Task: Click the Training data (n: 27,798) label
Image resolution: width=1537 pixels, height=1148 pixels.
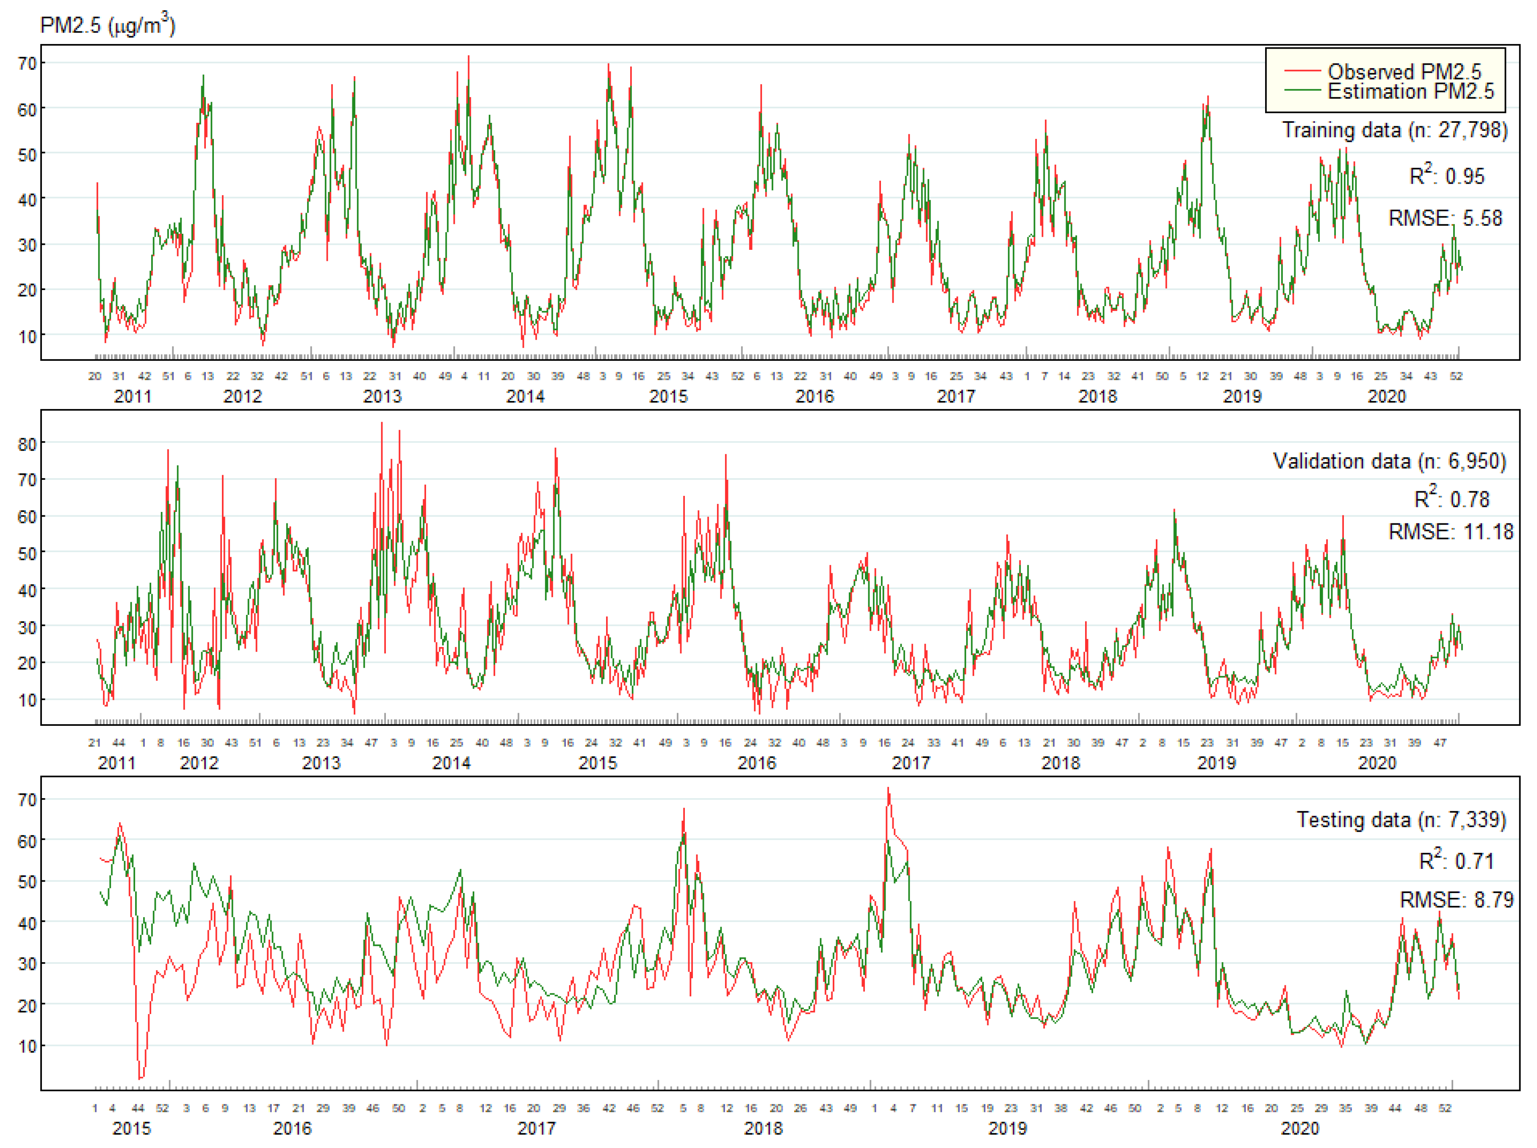Action: click(x=1394, y=130)
